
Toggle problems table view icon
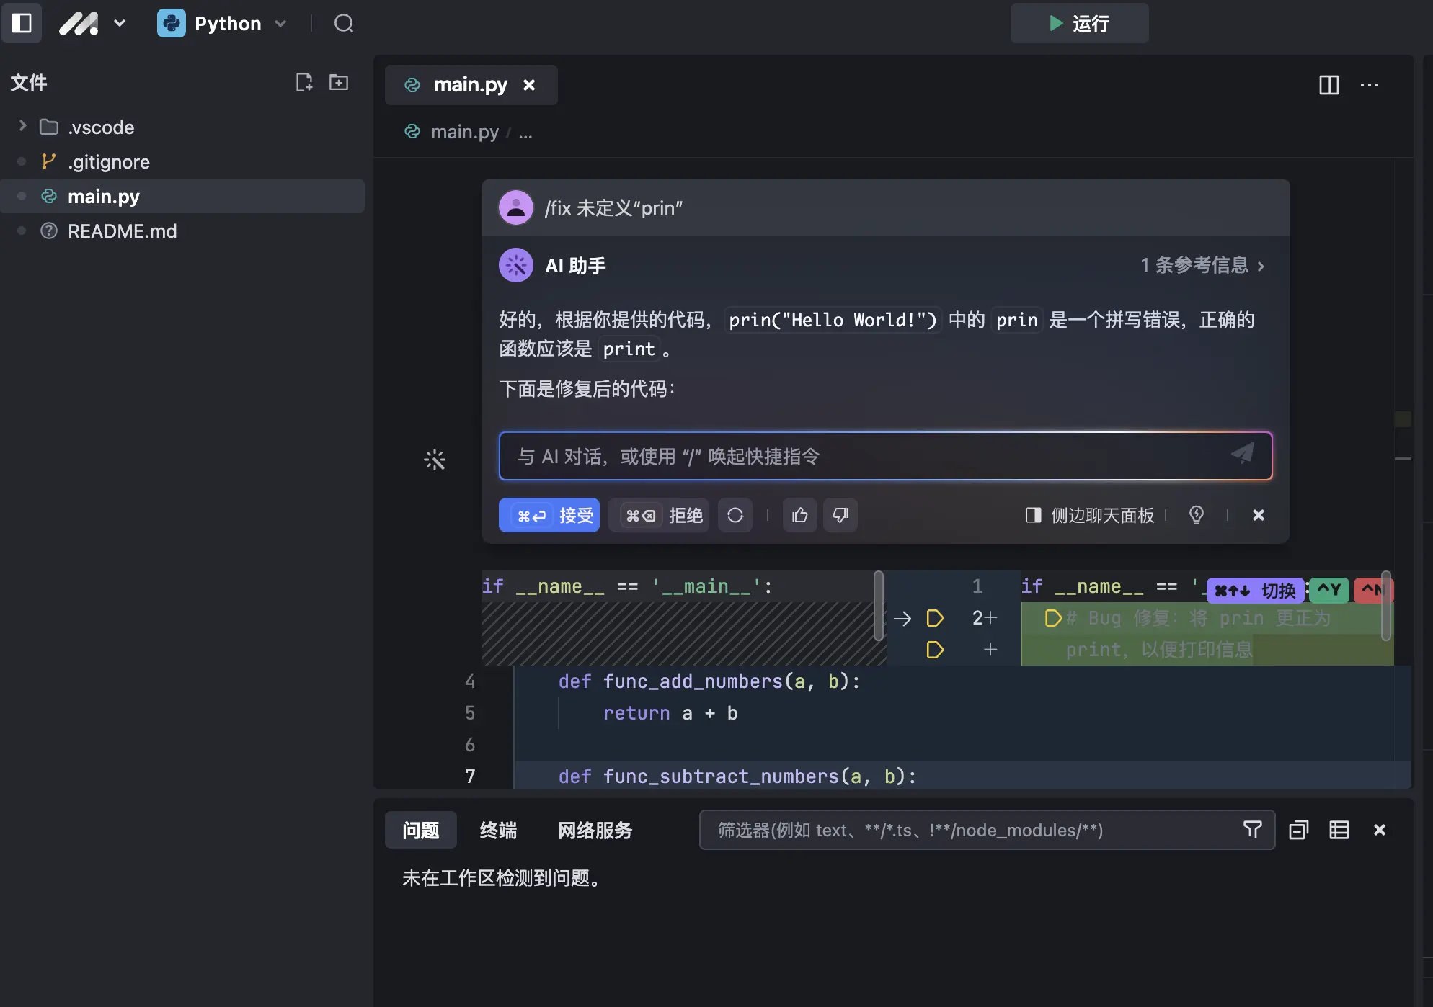click(x=1339, y=830)
